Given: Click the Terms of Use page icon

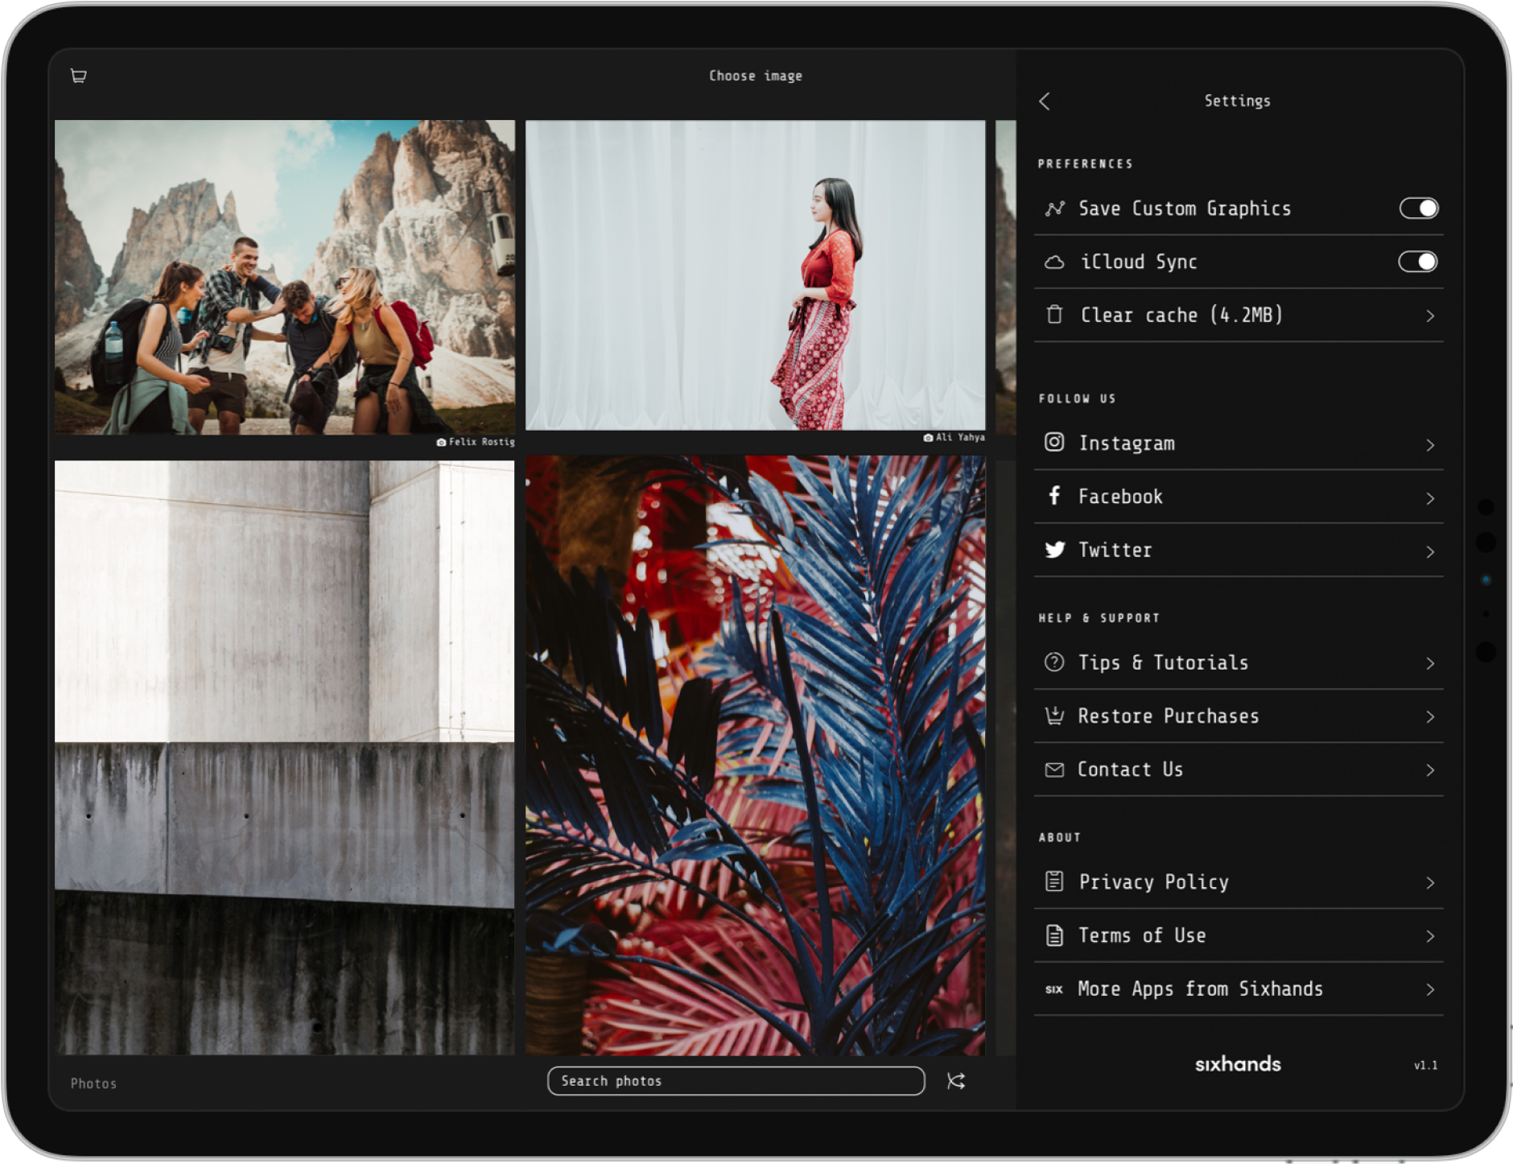Looking at the screenshot, I should click(x=1054, y=935).
